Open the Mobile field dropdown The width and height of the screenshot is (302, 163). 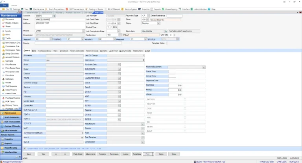click(84, 31)
